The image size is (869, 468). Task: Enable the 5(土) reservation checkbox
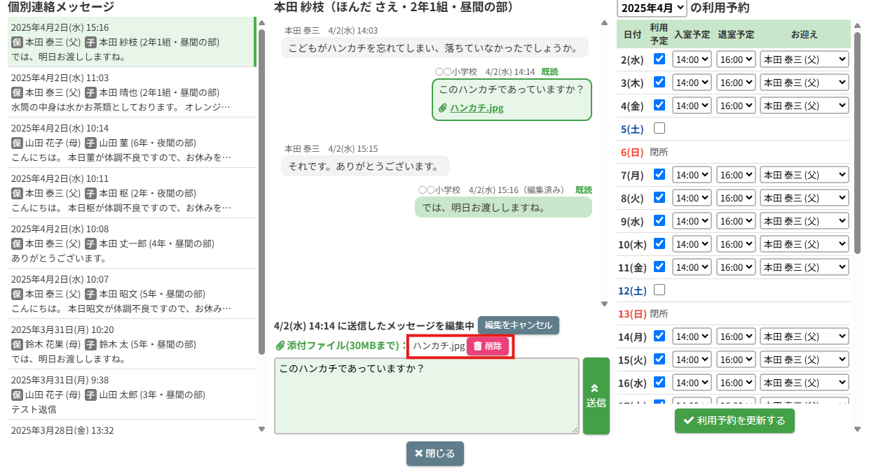click(x=659, y=129)
